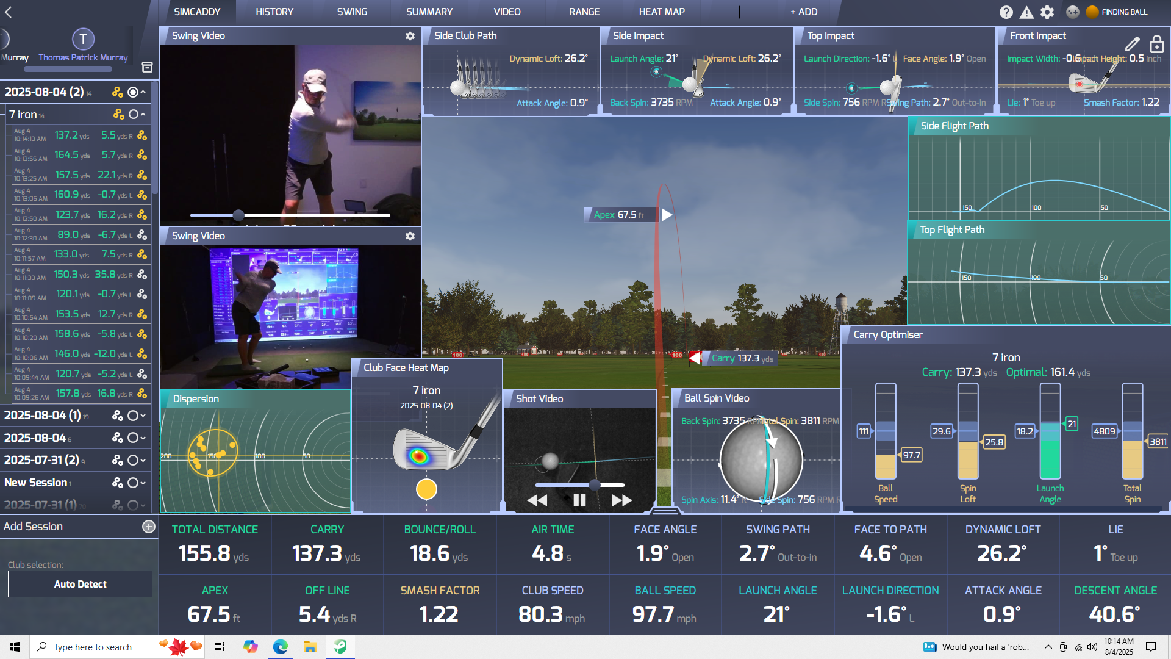Screen dimensions: 1171x659
Task: Click the archive box icon under player name
Action: coord(147,67)
